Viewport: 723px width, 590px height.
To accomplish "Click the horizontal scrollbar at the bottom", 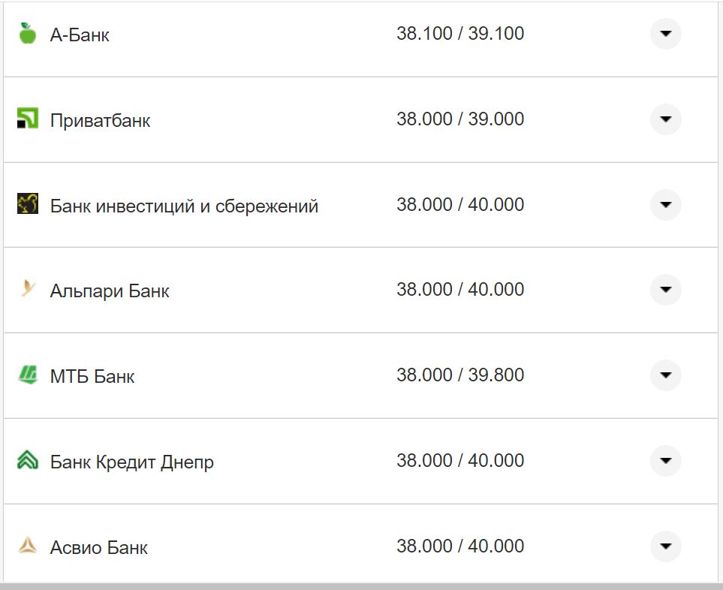I will tap(360, 585).
